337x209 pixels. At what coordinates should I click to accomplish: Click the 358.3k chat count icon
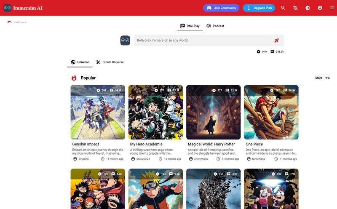(272, 51)
